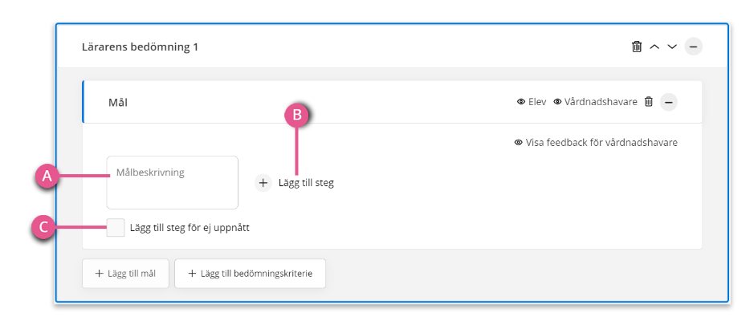
Task: Select the Mål heading text
Action: pos(118,102)
